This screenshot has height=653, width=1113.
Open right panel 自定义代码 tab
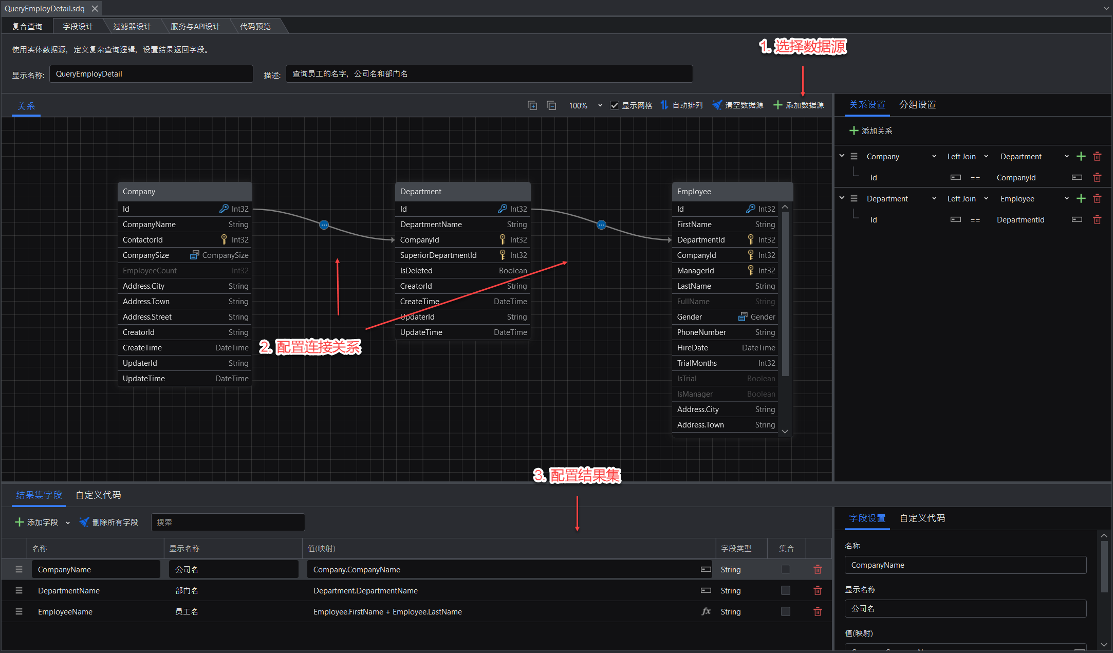click(922, 518)
